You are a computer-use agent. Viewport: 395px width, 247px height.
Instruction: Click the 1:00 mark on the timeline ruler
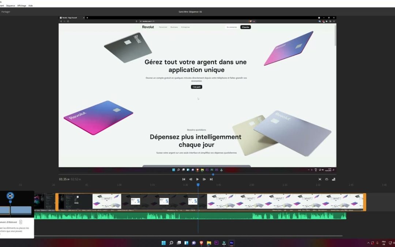[x=119, y=185]
